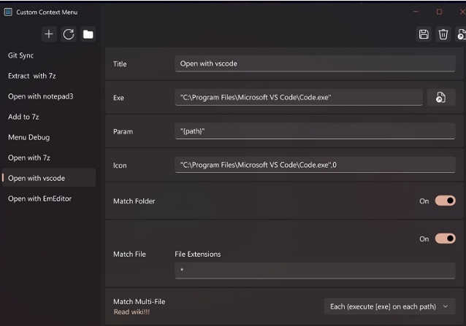Open the Match Multi-File mode dropdown

click(x=389, y=306)
